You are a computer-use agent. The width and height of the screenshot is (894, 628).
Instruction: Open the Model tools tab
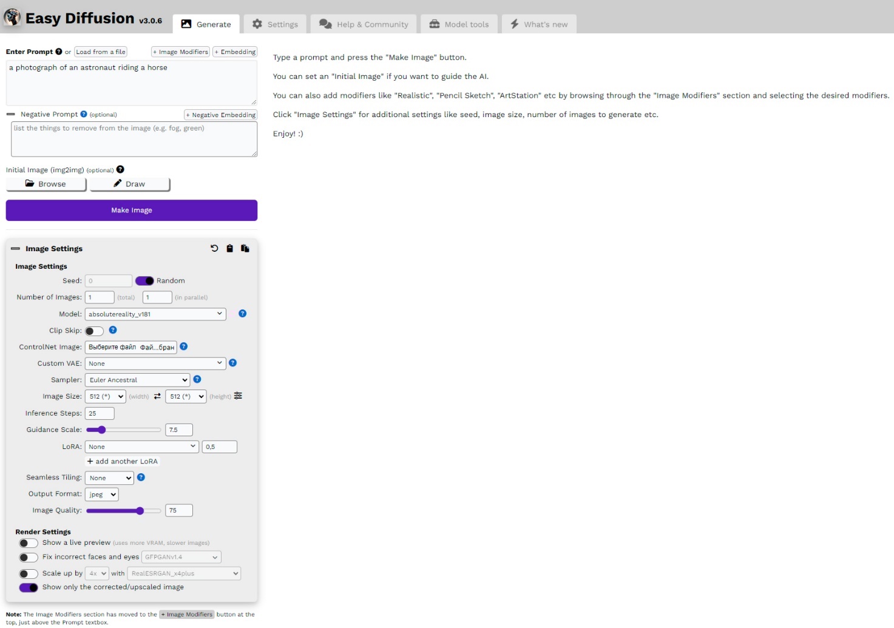(x=459, y=24)
